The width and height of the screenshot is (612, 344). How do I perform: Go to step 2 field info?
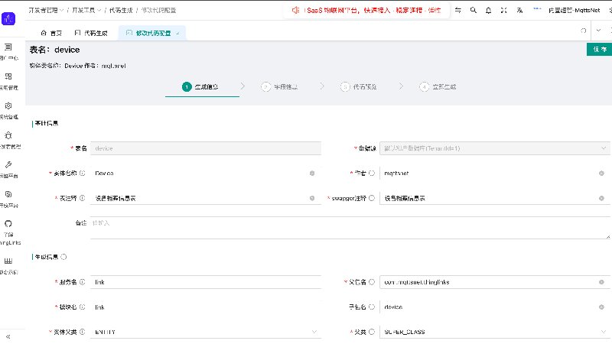tap(279, 86)
